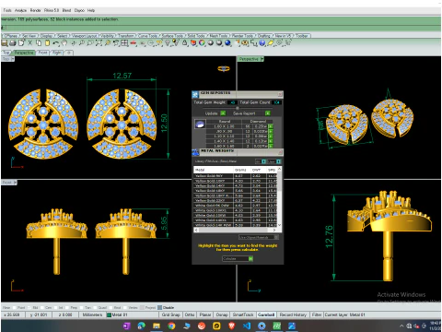Click the Metal 01 layer color swatch
Screen dimensions: 442x332
pos(109,314)
